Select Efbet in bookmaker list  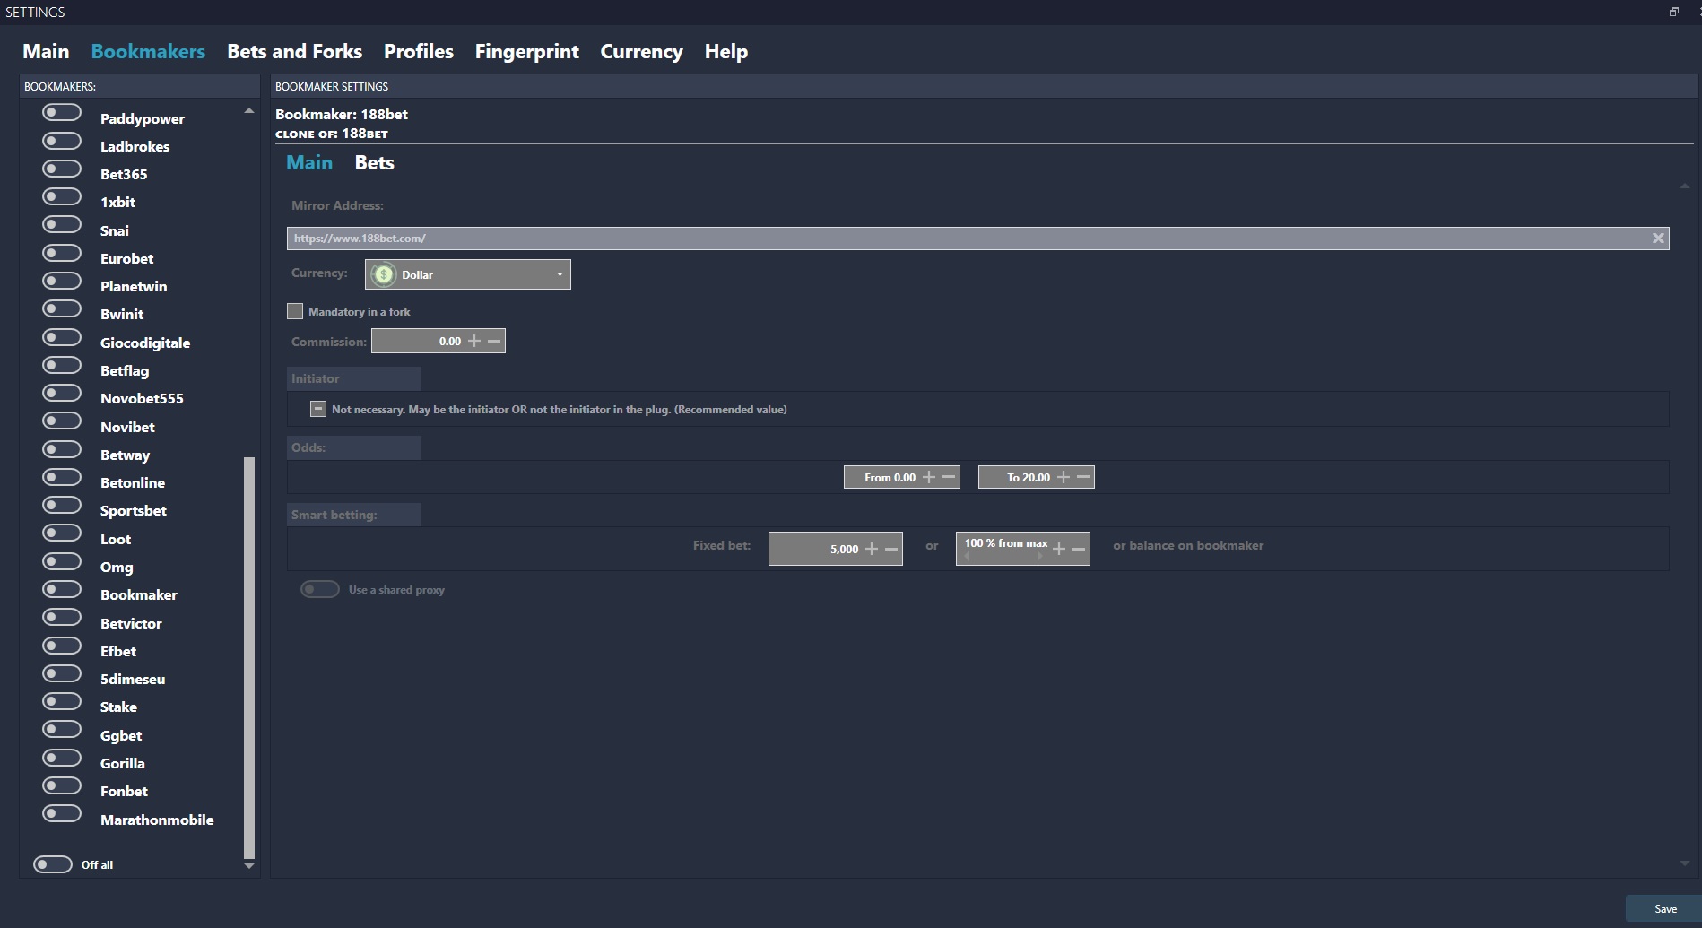tap(118, 651)
